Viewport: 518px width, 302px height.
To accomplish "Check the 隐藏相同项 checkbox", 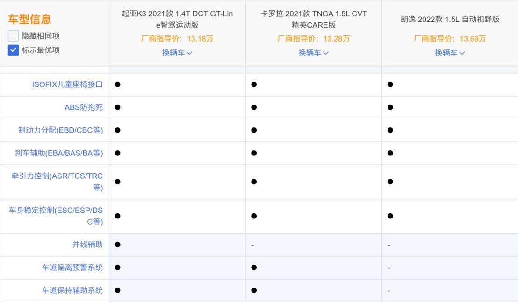I will pos(14,36).
